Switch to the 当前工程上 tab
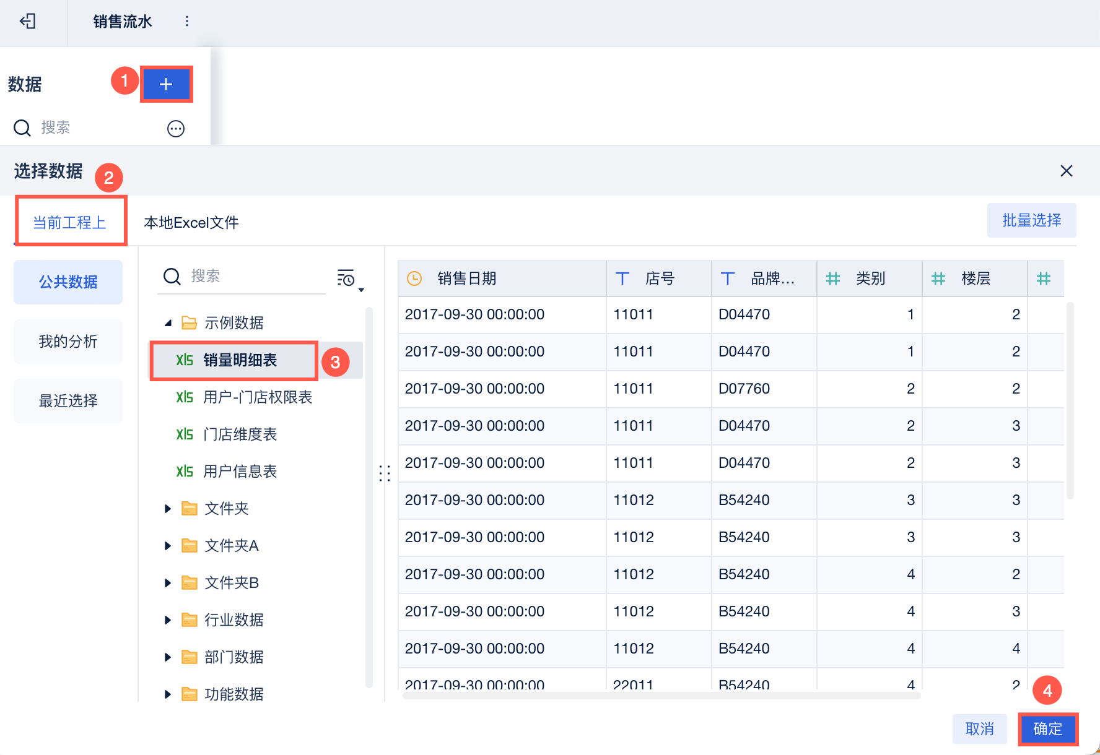This screenshot has width=1100, height=755. tap(69, 222)
